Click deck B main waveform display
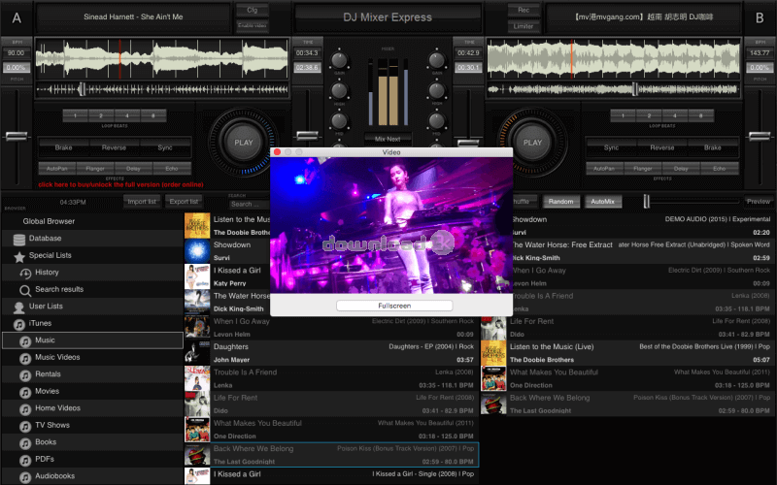 (614, 58)
